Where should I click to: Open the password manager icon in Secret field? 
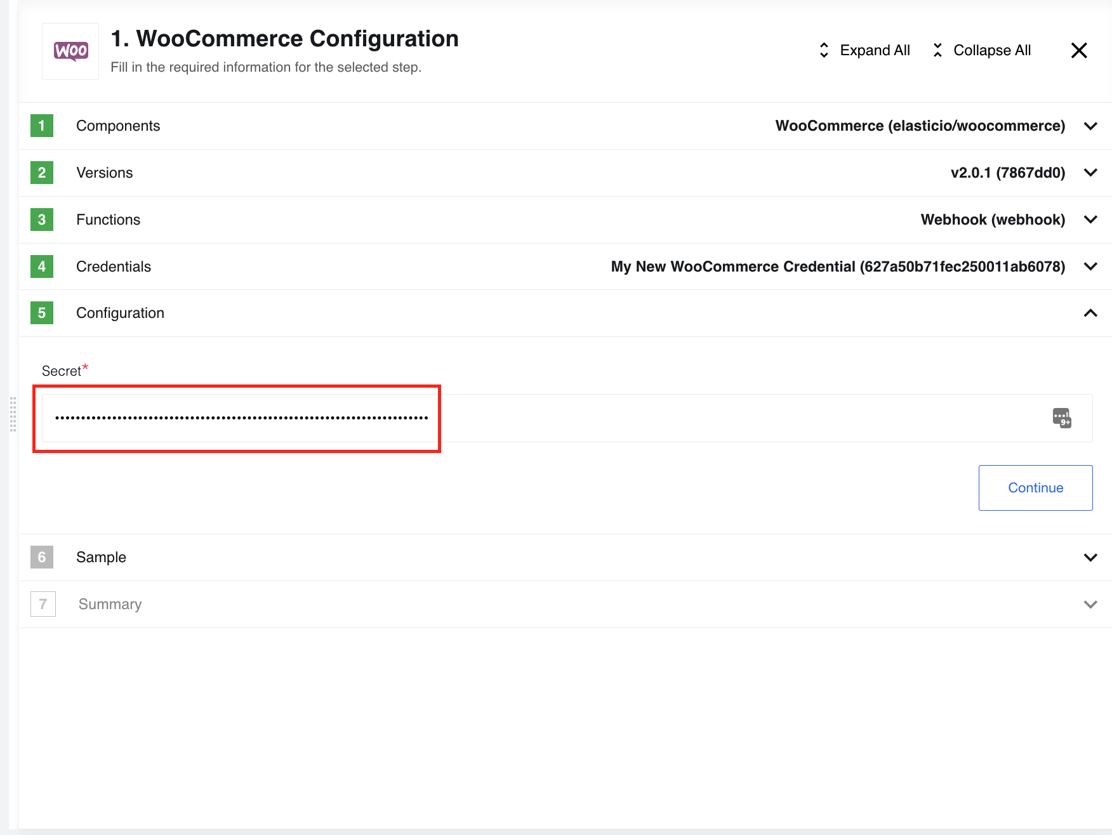(1062, 418)
